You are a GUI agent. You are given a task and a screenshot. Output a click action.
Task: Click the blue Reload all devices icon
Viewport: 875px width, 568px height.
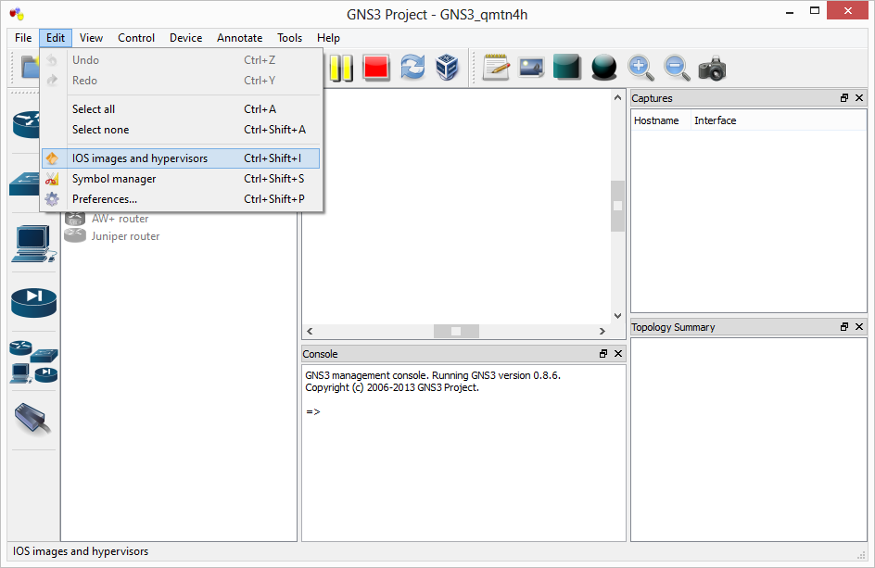[412, 68]
